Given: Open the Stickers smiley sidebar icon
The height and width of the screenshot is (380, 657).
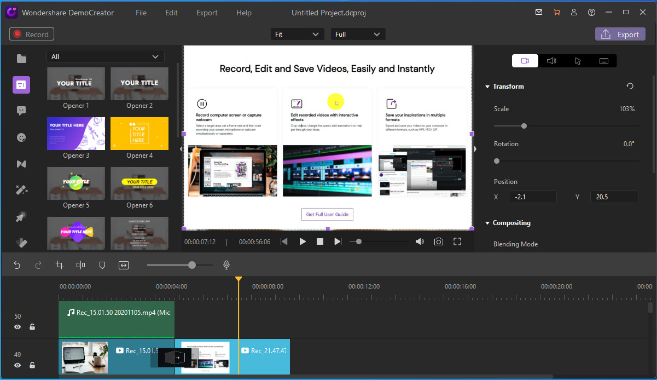Looking at the screenshot, I should (21, 137).
